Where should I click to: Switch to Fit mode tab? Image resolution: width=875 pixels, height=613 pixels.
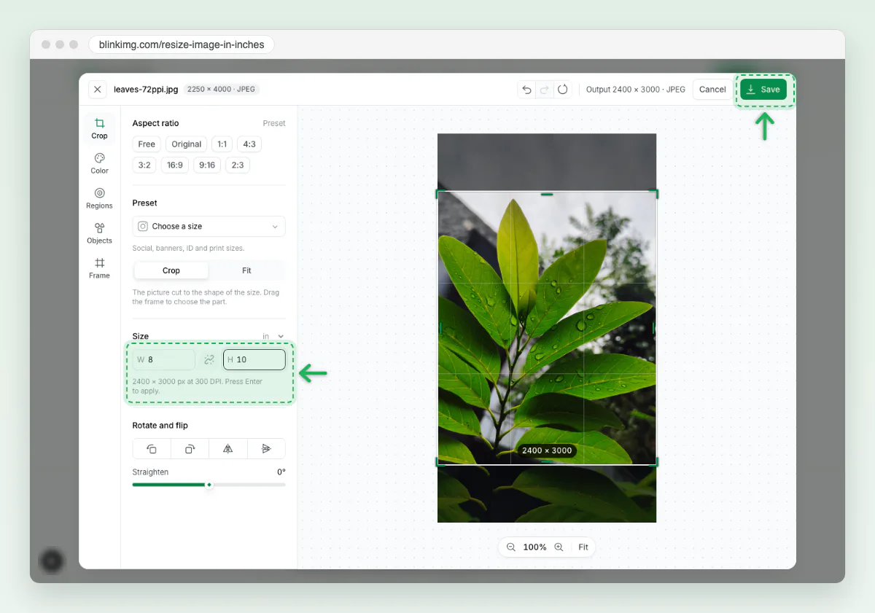point(246,270)
